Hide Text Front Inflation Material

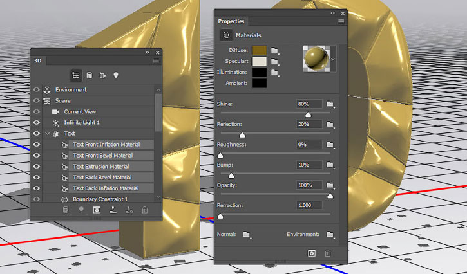pos(36,145)
